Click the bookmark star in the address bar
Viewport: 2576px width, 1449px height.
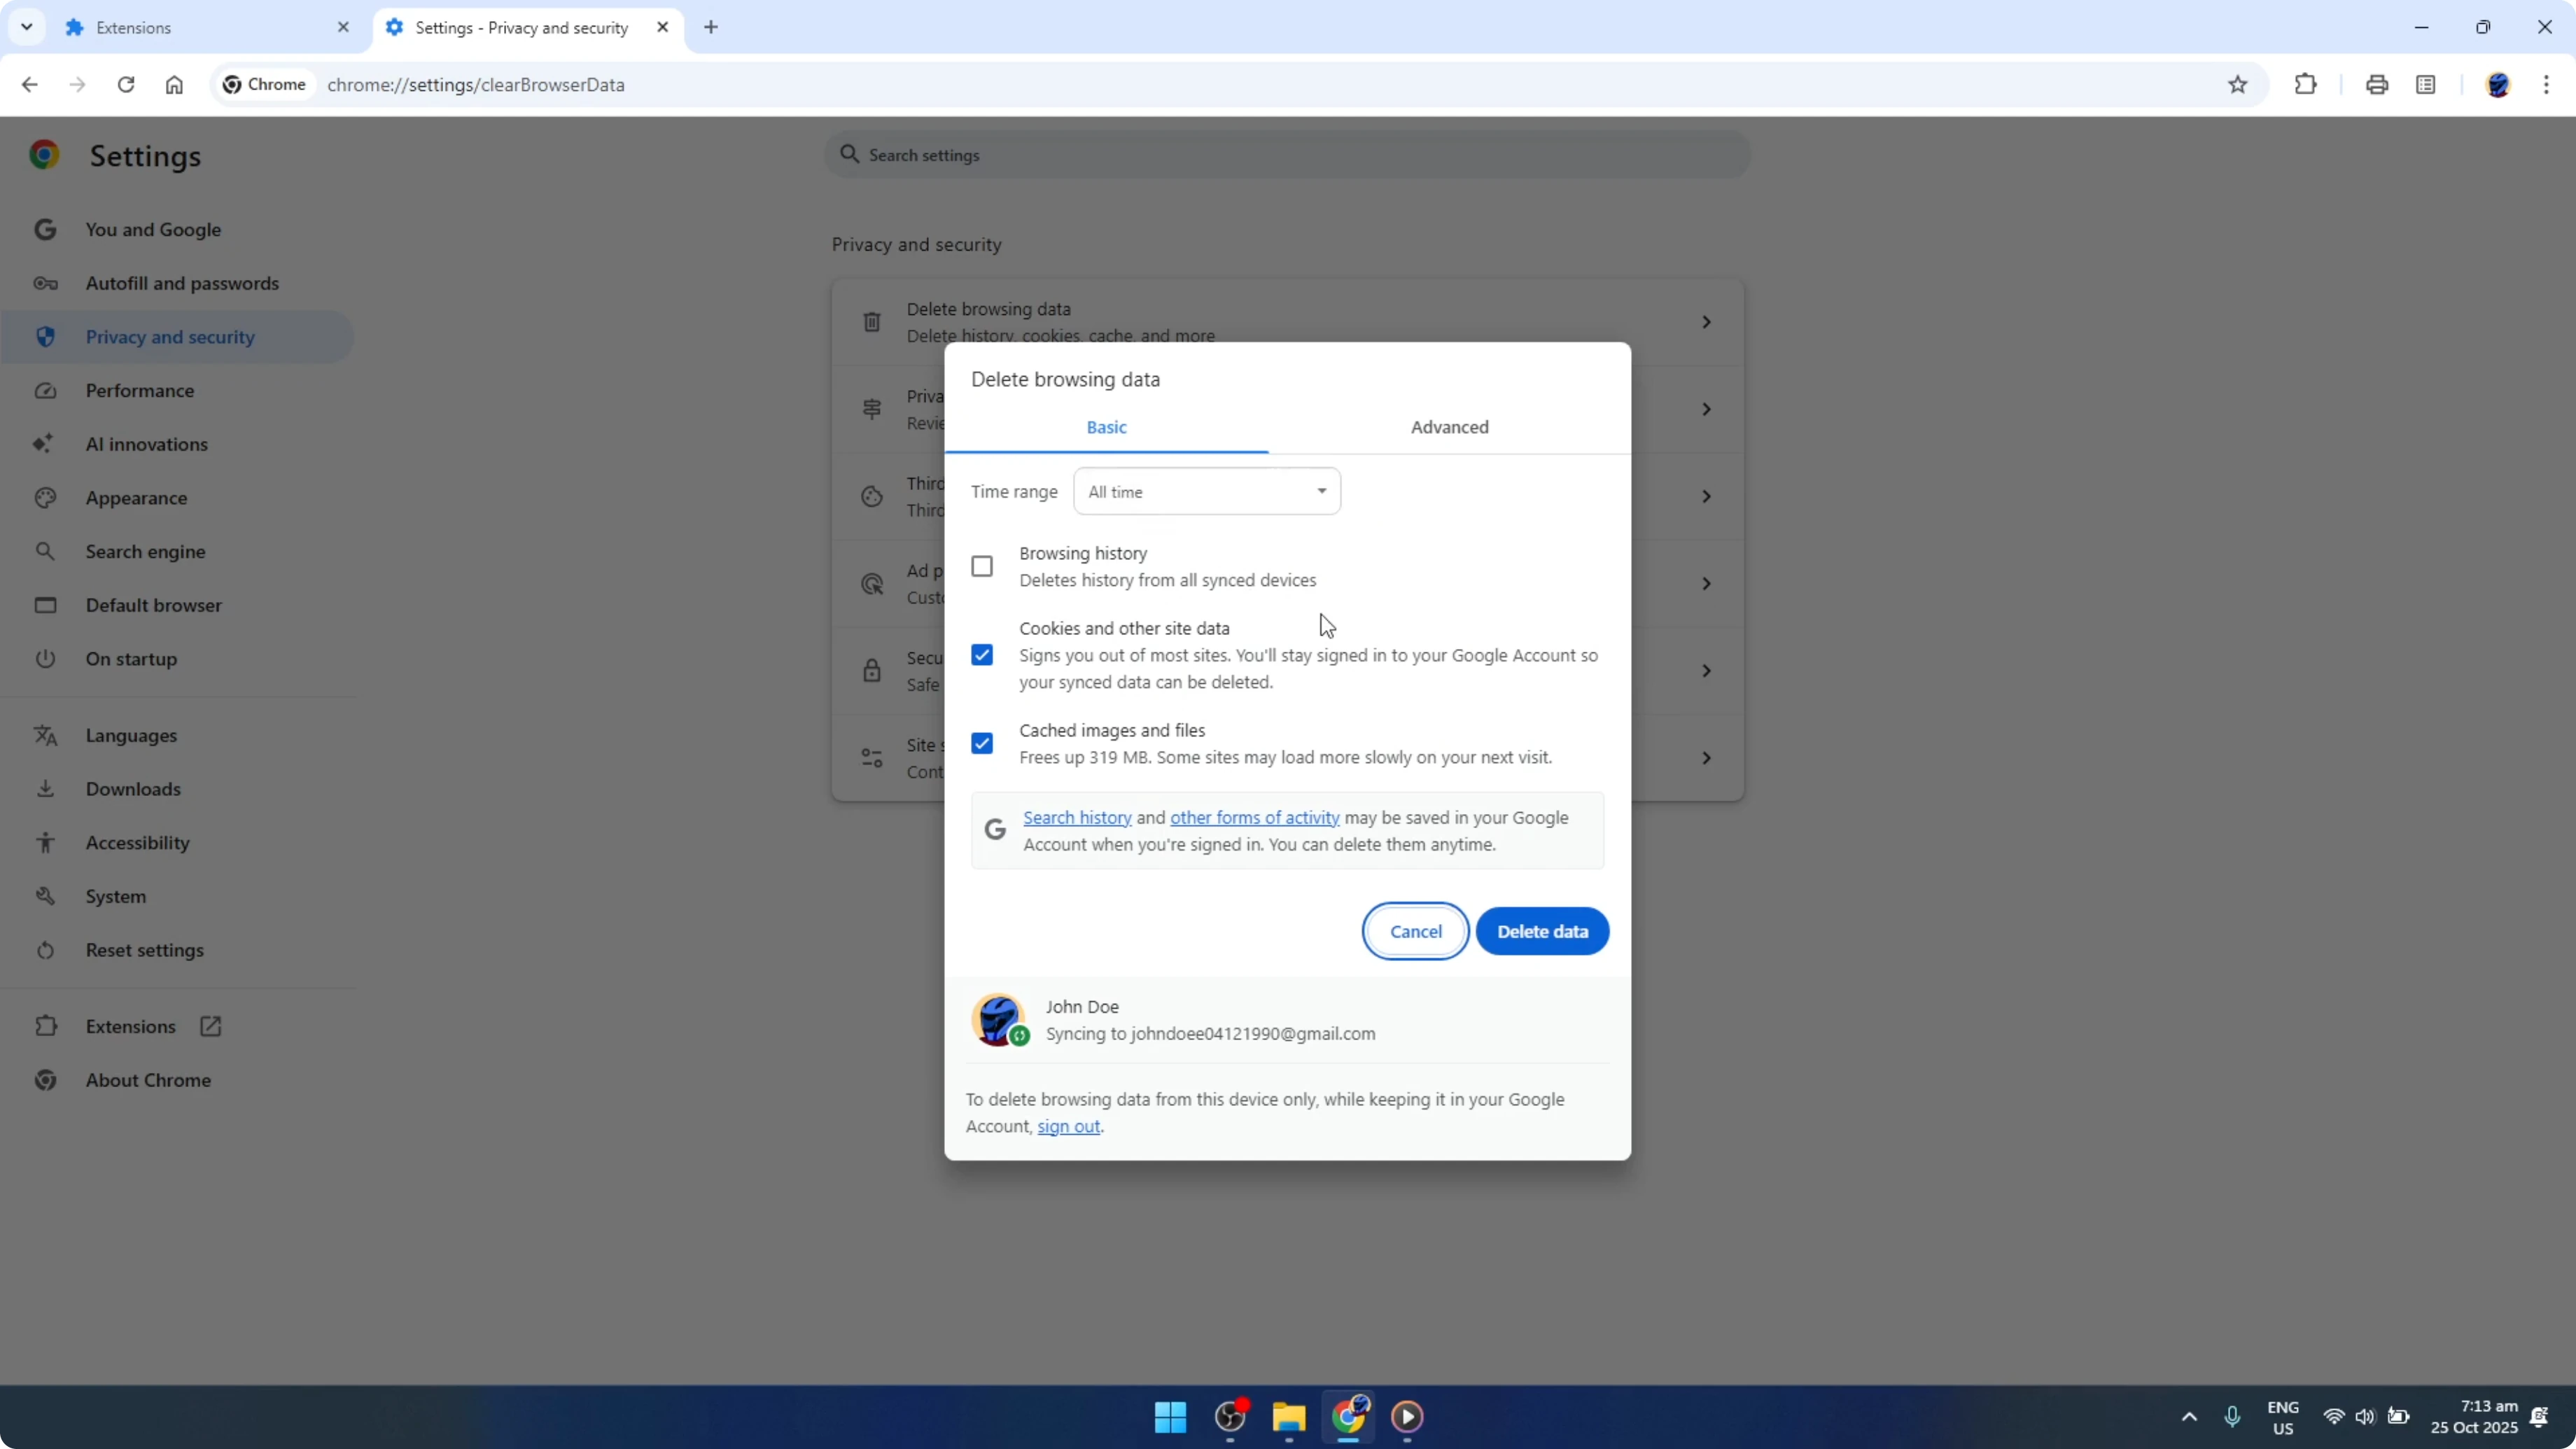pos(2238,85)
